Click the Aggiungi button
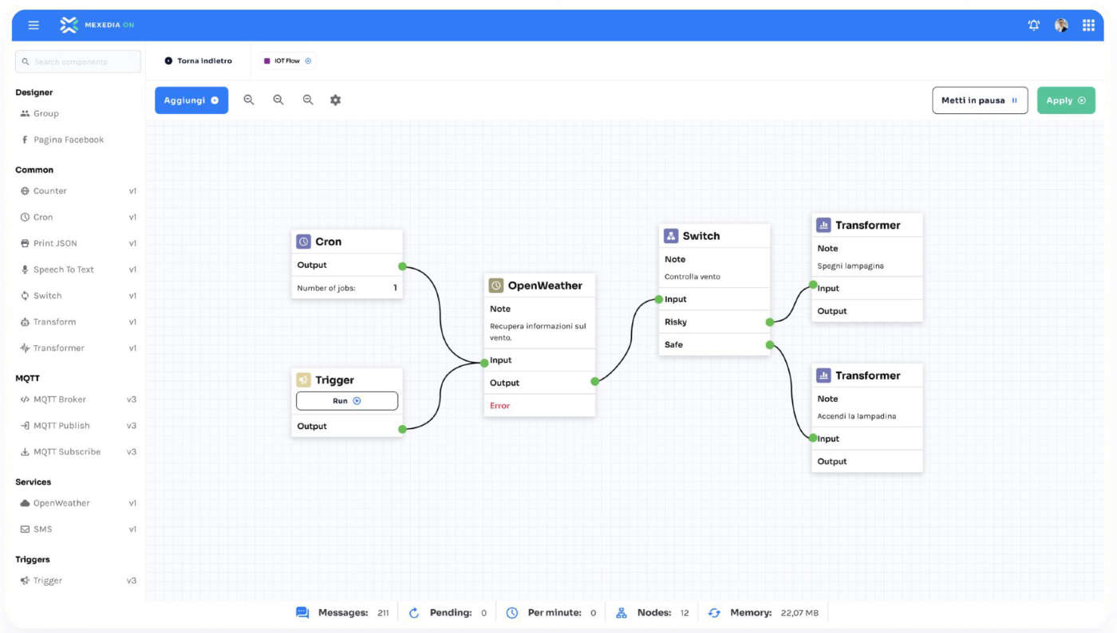This screenshot has width=1117, height=633. [191, 100]
